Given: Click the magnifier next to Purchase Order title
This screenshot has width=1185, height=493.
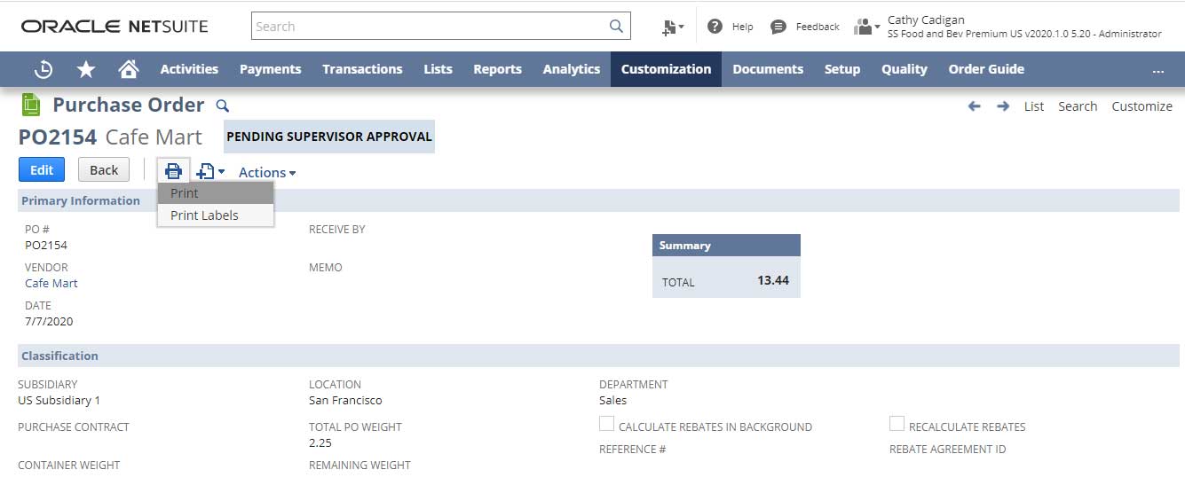Looking at the screenshot, I should (x=223, y=106).
